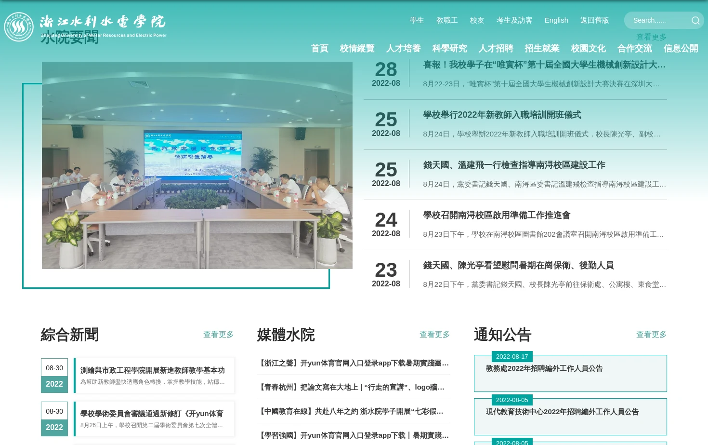
Task: Open news about “唯實杯” mechanical innovation contest
Action: coord(544,65)
